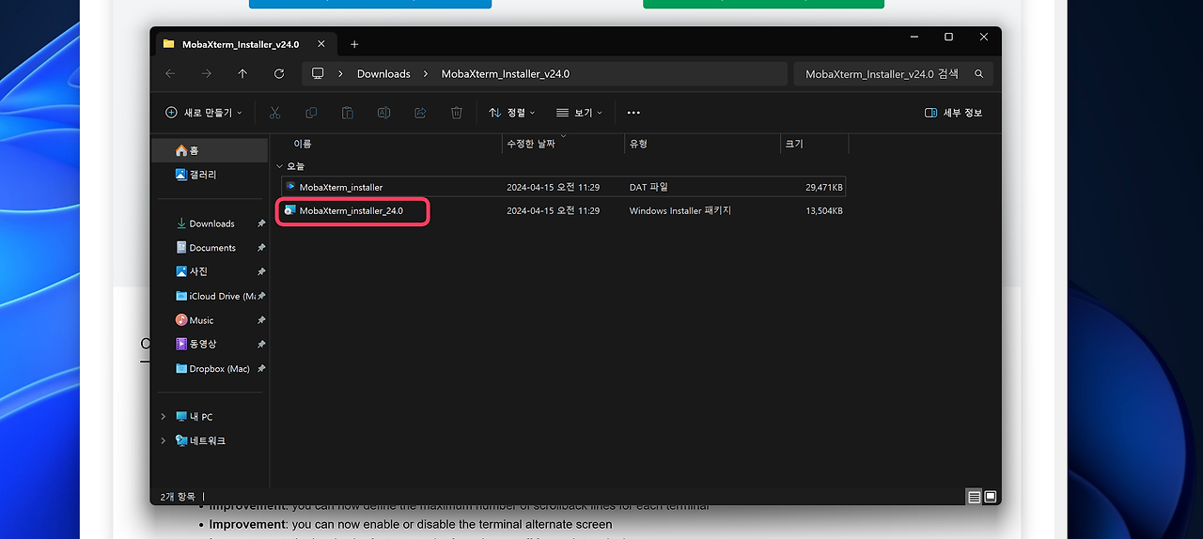This screenshot has height=539, width=1203.
Task: Select MobaXterm_Installer_v24.0 breadcrumb
Action: (506, 73)
